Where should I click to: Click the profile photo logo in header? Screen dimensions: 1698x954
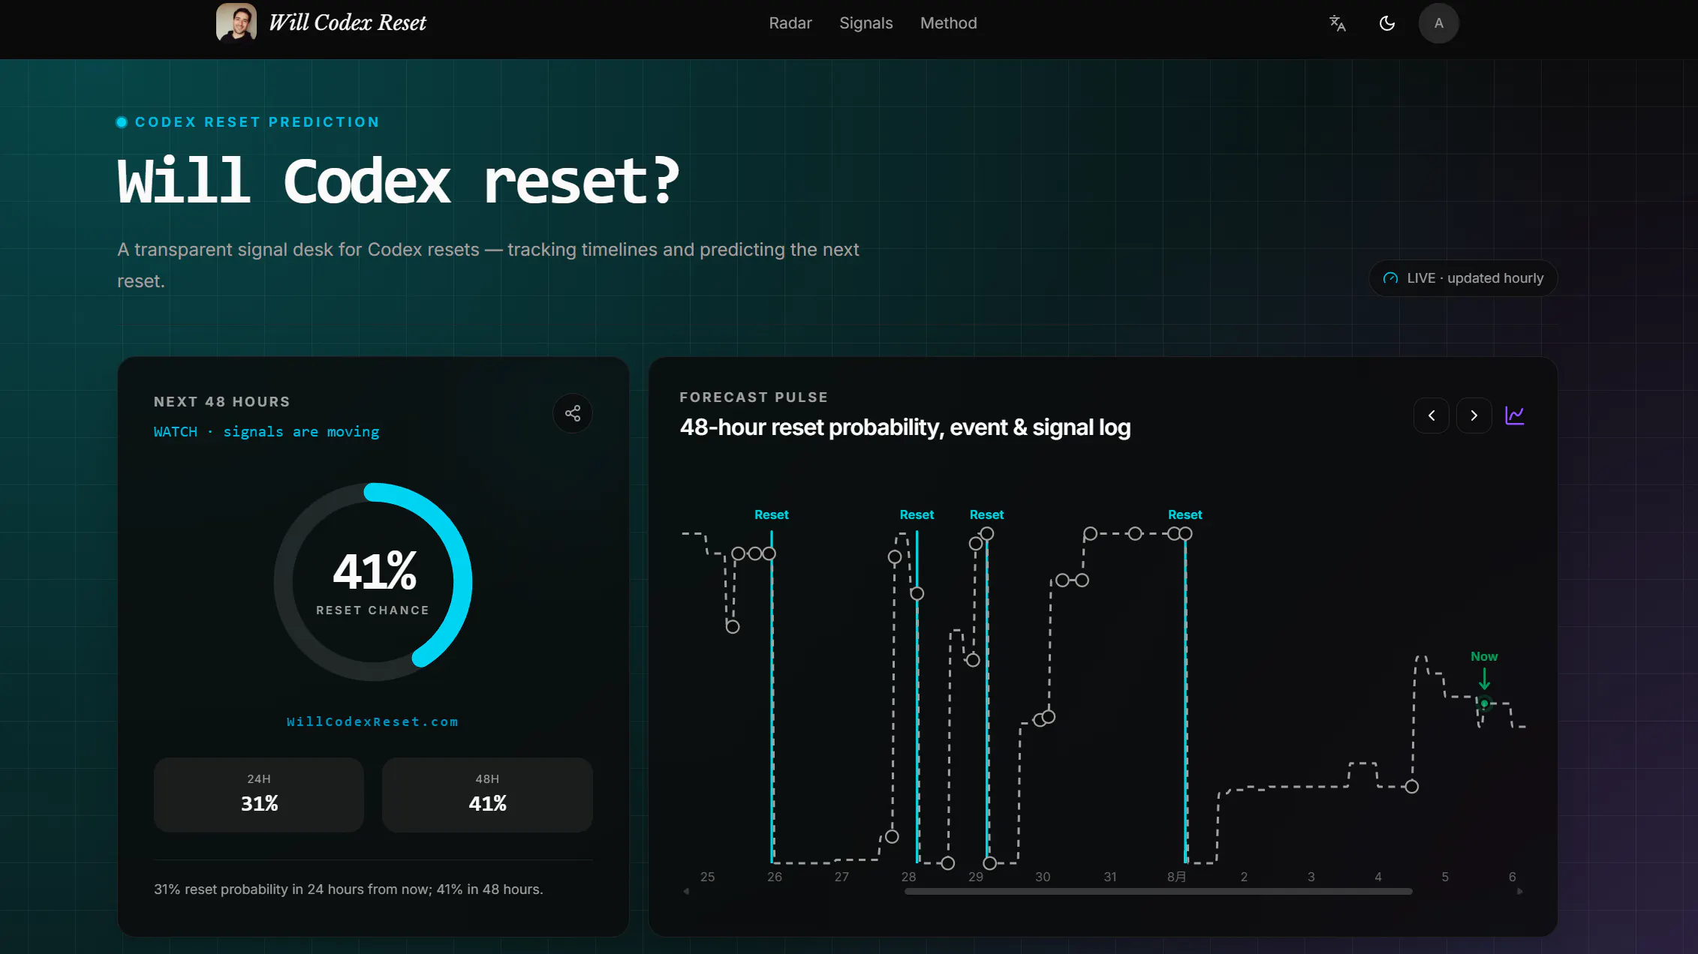[x=236, y=22]
